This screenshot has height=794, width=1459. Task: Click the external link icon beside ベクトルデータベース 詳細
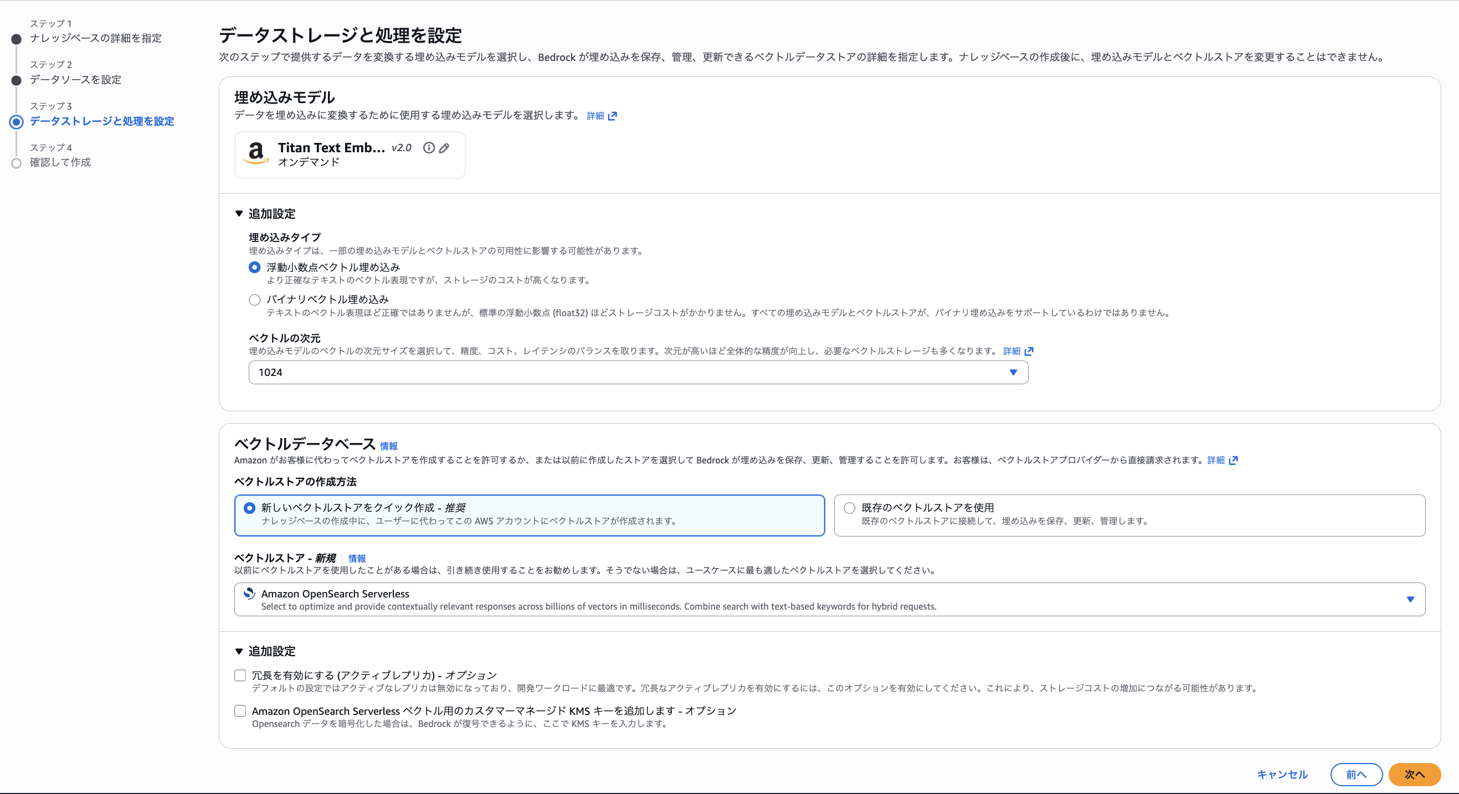(x=1234, y=461)
